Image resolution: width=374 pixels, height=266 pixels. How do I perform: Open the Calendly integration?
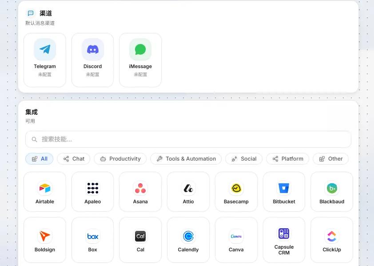pos(188,240)
